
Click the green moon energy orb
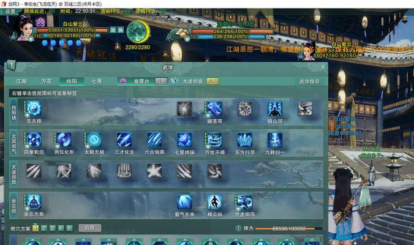pos(138,32)
